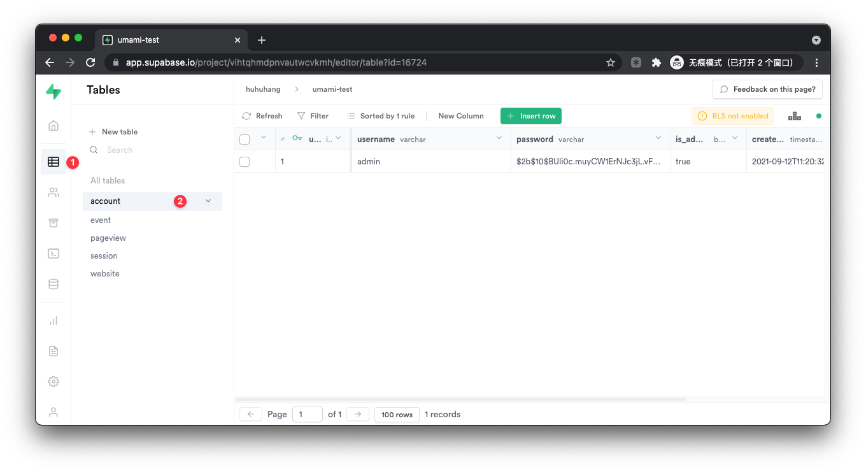The image size is (866, 472).
Task: Open Feedback on this page
Action: pos(767,89)
